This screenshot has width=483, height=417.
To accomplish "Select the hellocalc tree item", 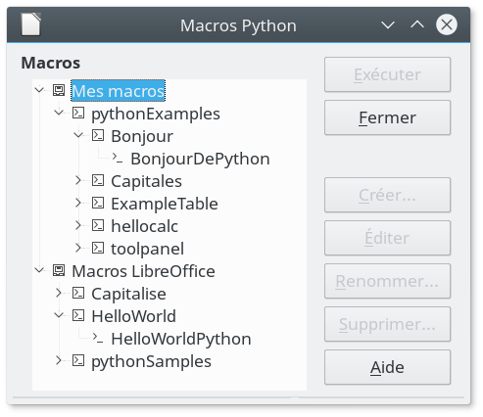I will 144,226.
